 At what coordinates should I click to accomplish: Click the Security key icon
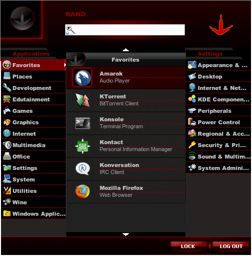coord(192,145)
